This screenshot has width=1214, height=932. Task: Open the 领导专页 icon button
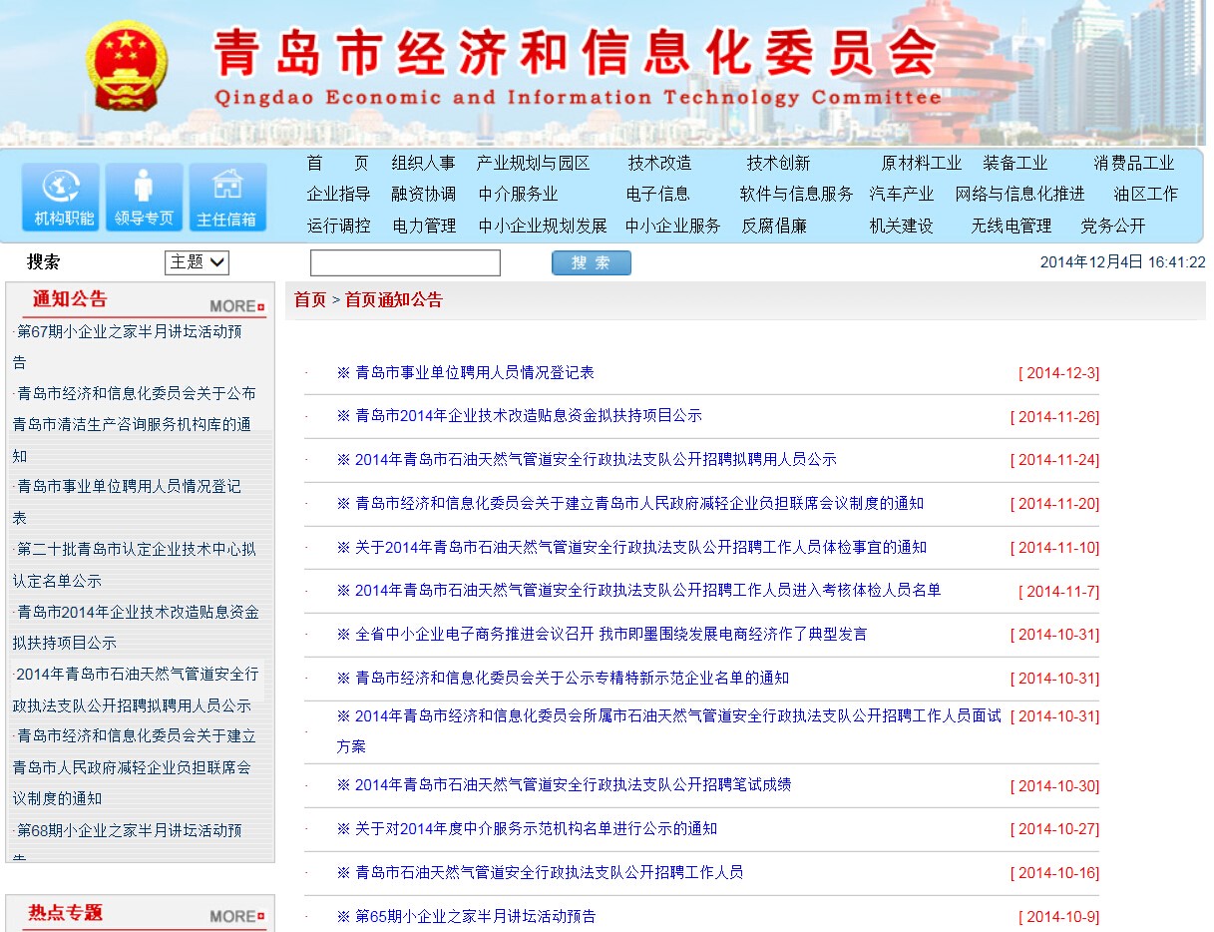[x=144, y=198]
